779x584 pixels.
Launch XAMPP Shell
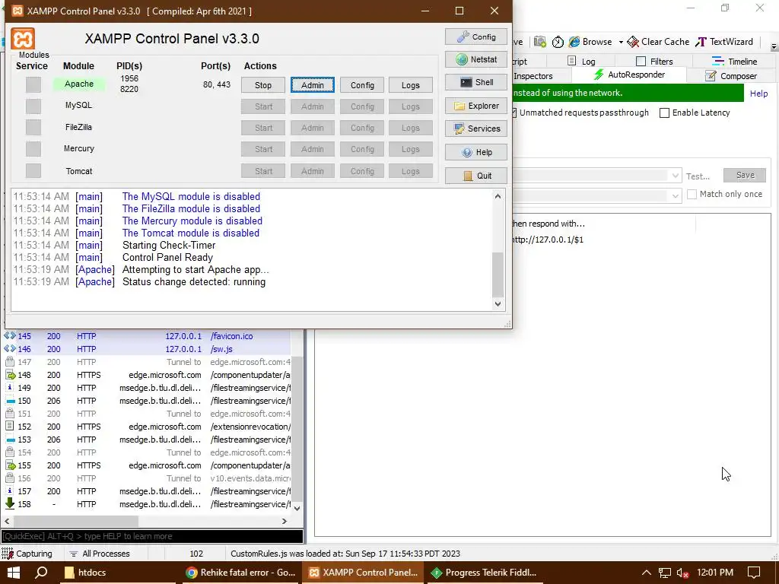pyautogui.click(x=476, y=82)
